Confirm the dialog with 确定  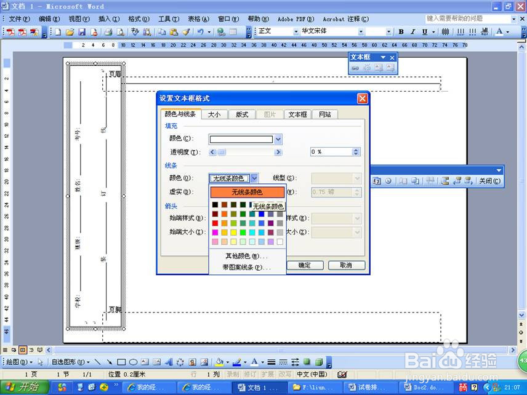305,265
